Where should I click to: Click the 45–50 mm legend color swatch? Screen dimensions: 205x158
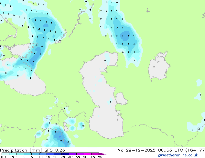click(x=95, y=154)
